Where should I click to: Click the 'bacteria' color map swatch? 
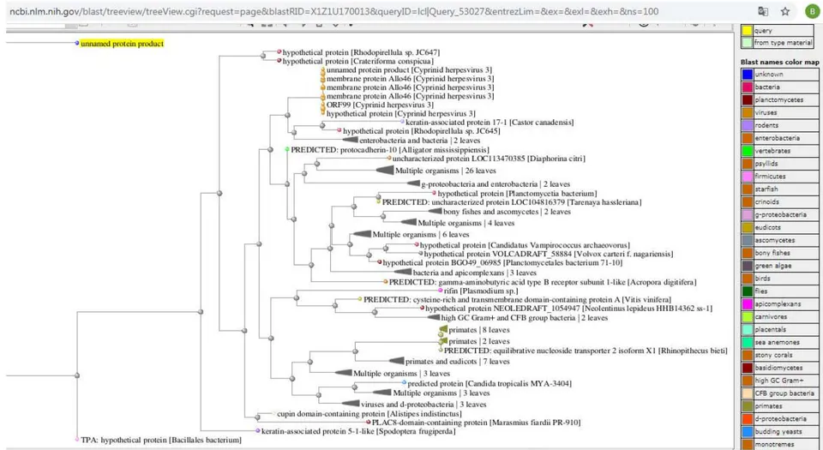click(x=748, y=87)
